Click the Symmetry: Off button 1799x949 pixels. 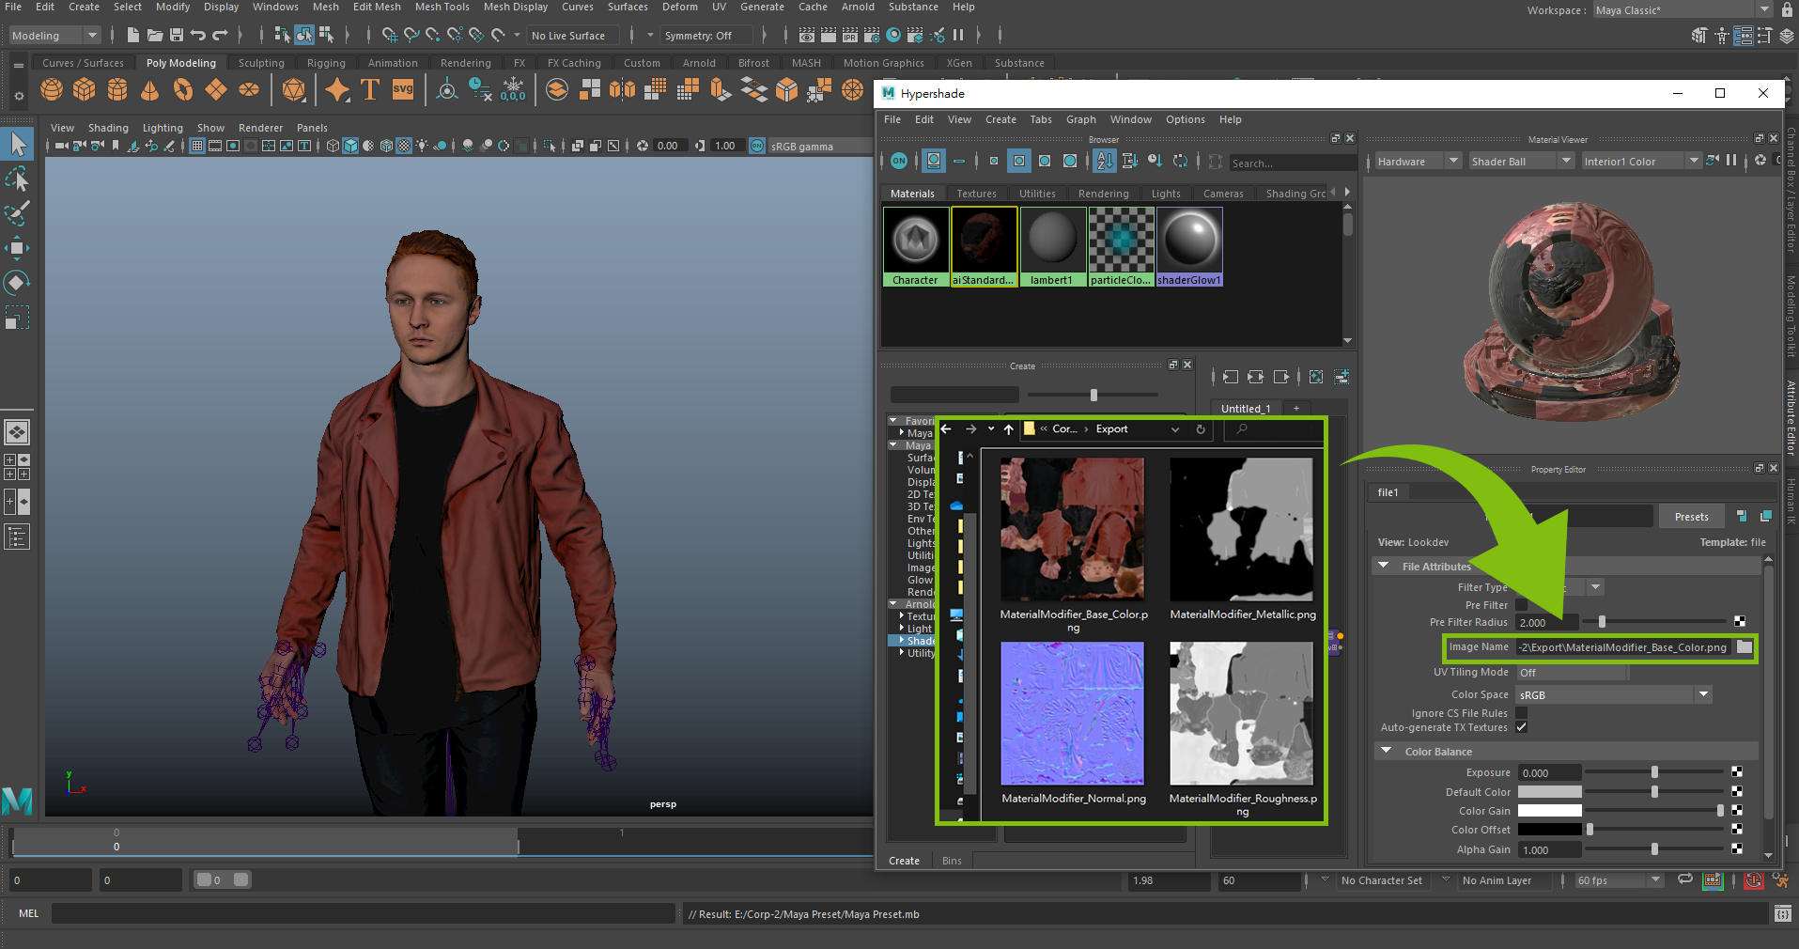pos(707,36)
